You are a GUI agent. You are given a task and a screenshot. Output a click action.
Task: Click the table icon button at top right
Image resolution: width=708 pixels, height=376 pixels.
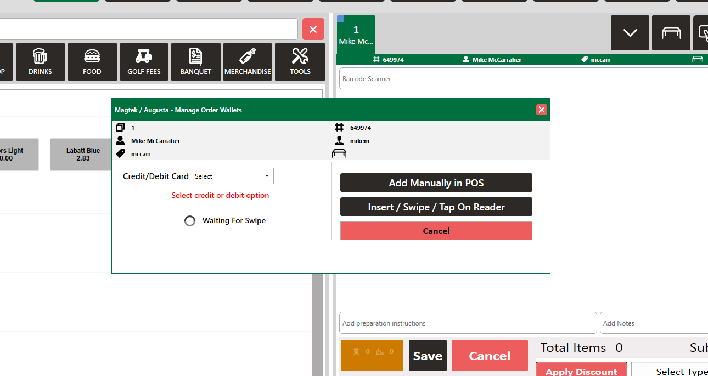pyautogui.click(x=671, y=33)
